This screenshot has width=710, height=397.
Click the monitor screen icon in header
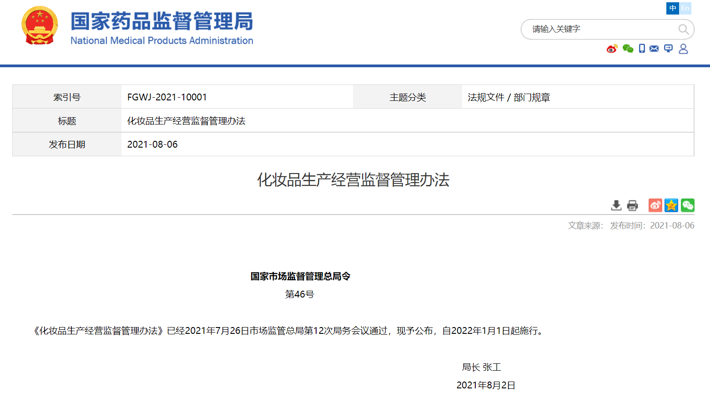[x=668, y=49]
